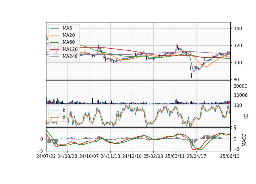Click the d legend label in KD panel
The width and height of the screenshot is (256, 184).
[x=64, y=117]
